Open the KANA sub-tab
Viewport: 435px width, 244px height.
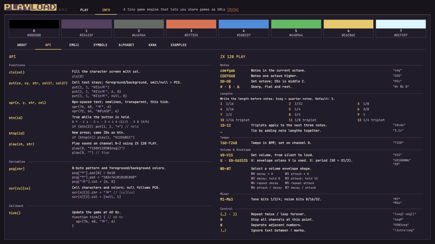153,45
